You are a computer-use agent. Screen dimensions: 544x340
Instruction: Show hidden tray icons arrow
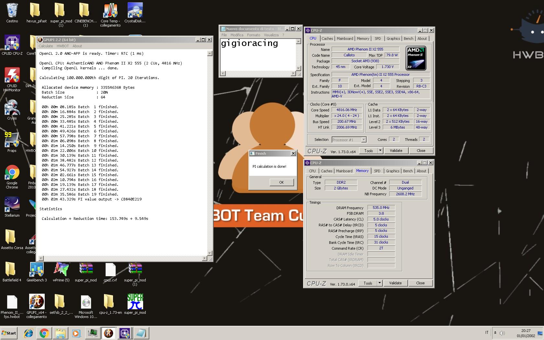pyautogui.click(x=495, y=333)
